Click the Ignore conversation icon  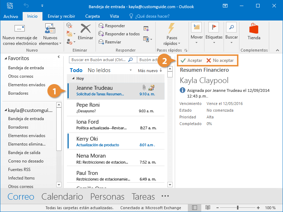coord(69,25)
